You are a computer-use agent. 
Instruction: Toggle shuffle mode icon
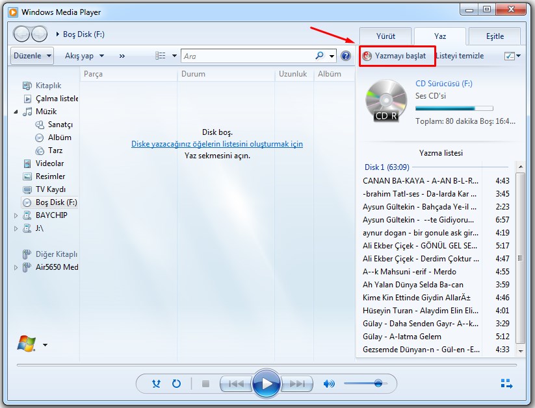156,383
